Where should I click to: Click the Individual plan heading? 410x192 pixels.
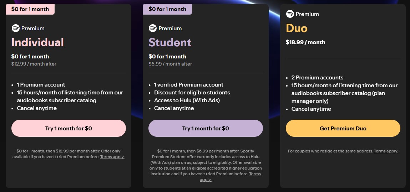point(37,42)
